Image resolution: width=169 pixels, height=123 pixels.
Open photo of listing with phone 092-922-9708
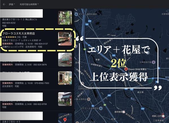coord(65,99)
